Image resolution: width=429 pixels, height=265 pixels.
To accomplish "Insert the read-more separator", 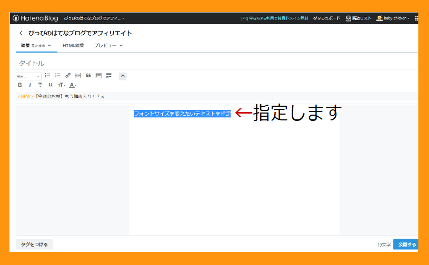I will click(78, 75).
